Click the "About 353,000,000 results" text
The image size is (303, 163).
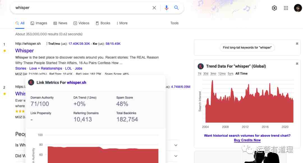(49, 34)
